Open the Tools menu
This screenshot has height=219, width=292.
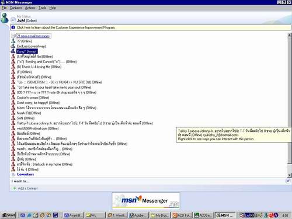42,8
